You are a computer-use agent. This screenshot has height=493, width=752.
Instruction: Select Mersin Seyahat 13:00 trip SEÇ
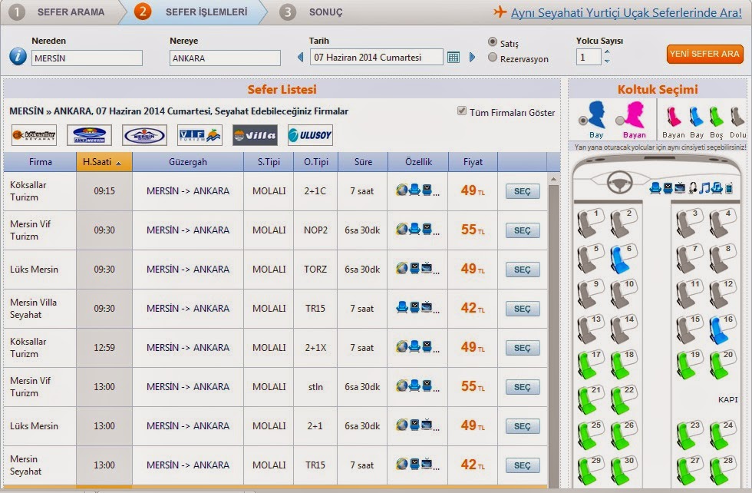pyautogui.click(x=523, y=465)
